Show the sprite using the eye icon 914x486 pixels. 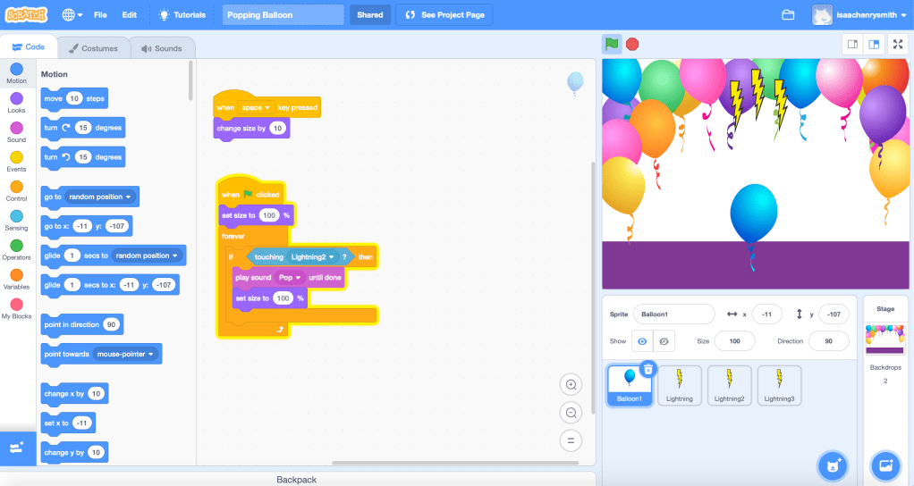(x=640, y=341)
